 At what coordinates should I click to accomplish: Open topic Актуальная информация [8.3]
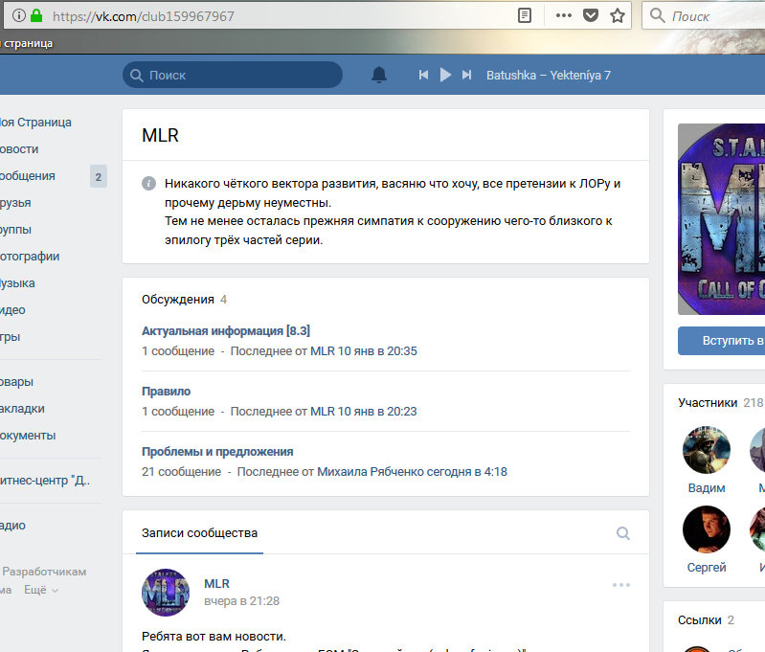[226, 331]
